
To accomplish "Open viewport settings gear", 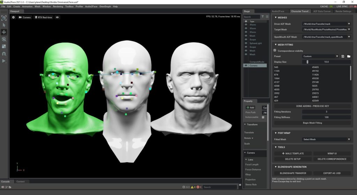I will pos(14,17).
